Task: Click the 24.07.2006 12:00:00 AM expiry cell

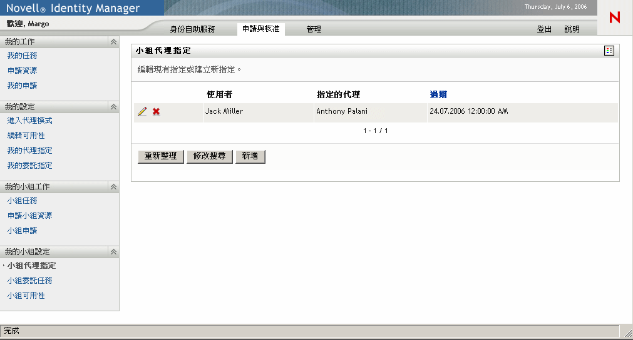Action: point(522,112)
